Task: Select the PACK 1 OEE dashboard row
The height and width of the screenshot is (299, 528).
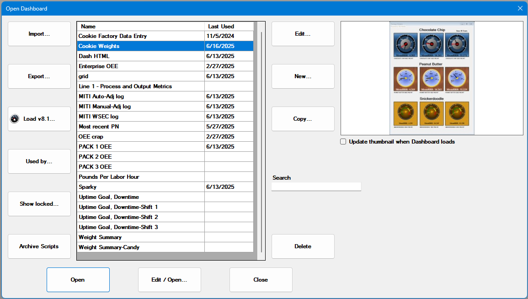Action: tap(140, 147)
